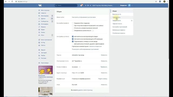Open Мессенджер icon in left menu
Screen dimensions: 173x97
[39, 16]
